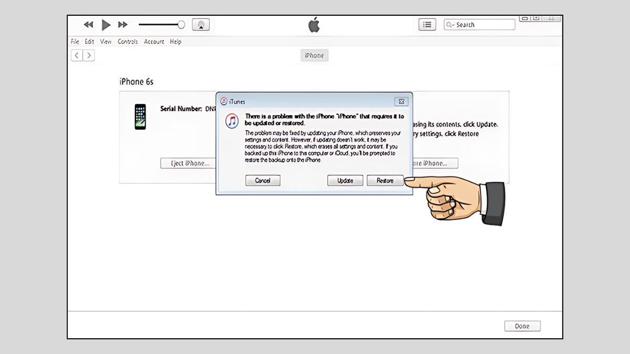Open the list view button beside Search

[x=427, y=25]
